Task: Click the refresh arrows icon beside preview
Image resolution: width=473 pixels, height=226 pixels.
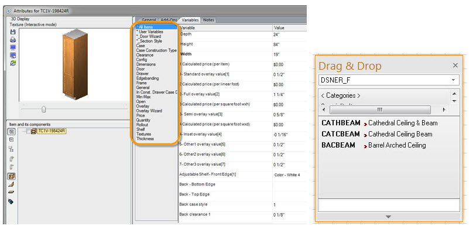Action: pos(13,63)
